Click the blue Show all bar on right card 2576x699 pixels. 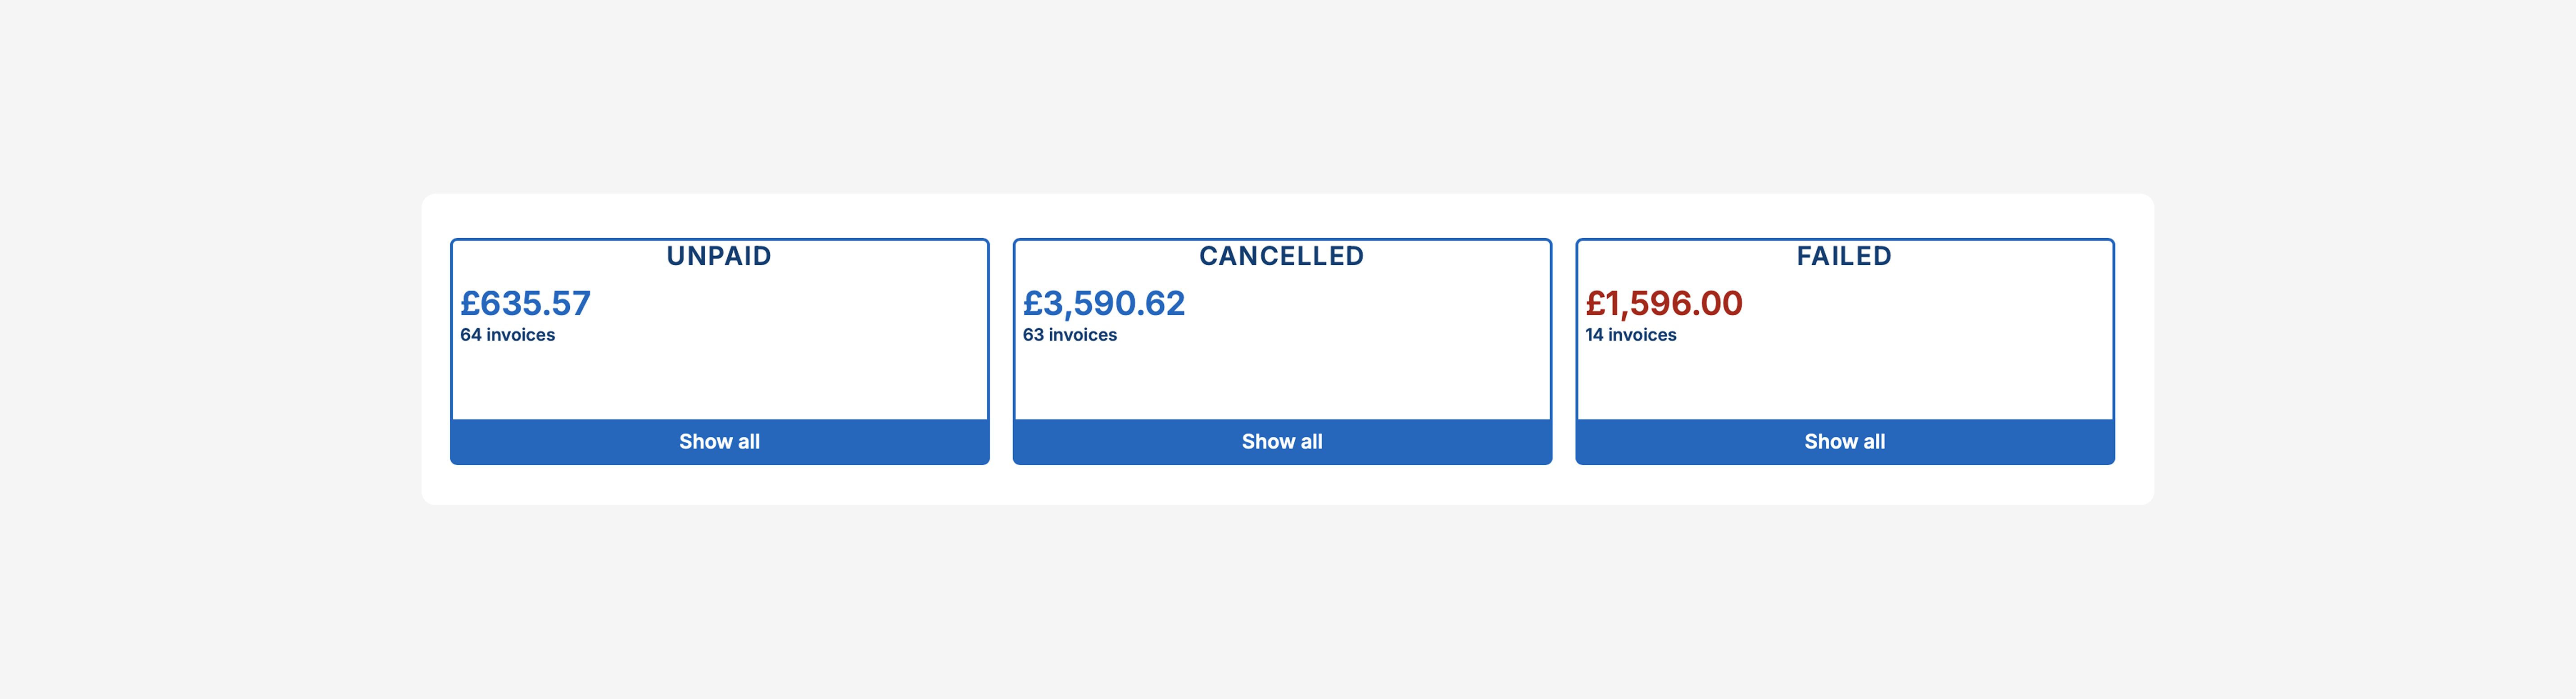pos(1845,441)
